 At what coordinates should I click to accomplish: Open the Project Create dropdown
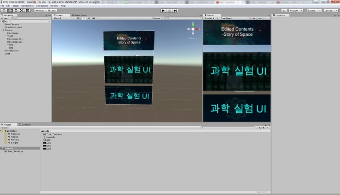tap(5, 128)
